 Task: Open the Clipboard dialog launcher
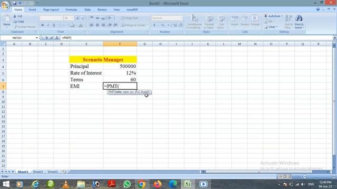click(36, 31)
